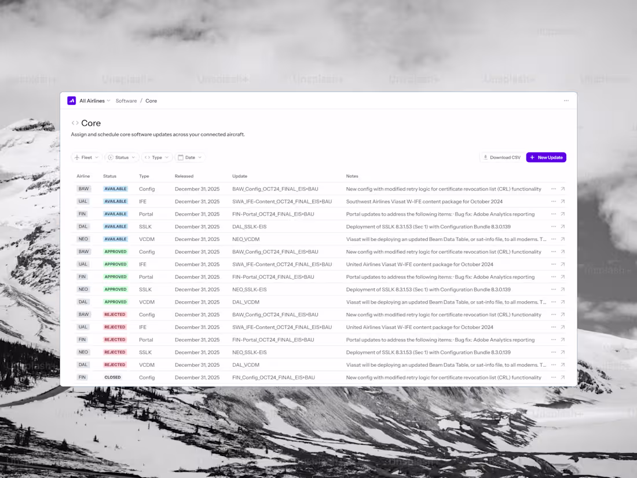This screenshot has width=637, height=478.
Task: Expand the Fleet filter dropdown
Action: coord(86,157)
